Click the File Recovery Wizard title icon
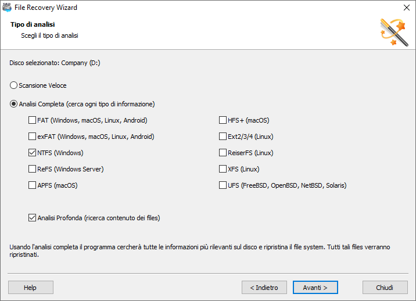416x301 pixels. (7, 8)
